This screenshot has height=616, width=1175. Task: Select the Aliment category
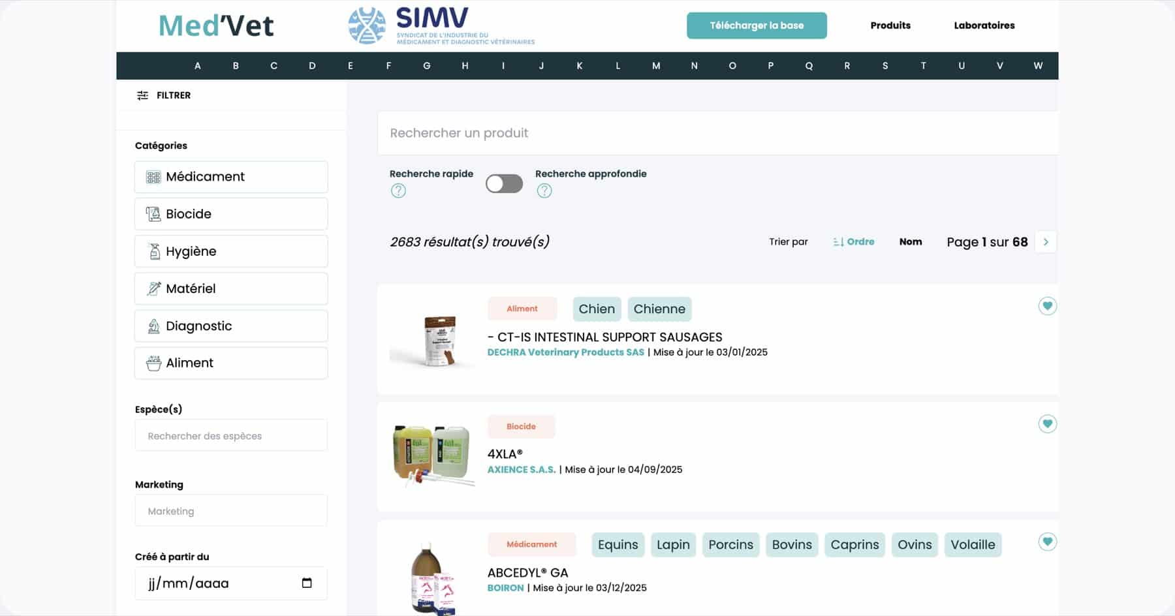coord(231,363)
